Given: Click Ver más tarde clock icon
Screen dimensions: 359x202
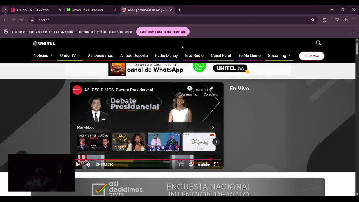Looking at the screenshot, I should pyautogui.click(x=190, y=88).
